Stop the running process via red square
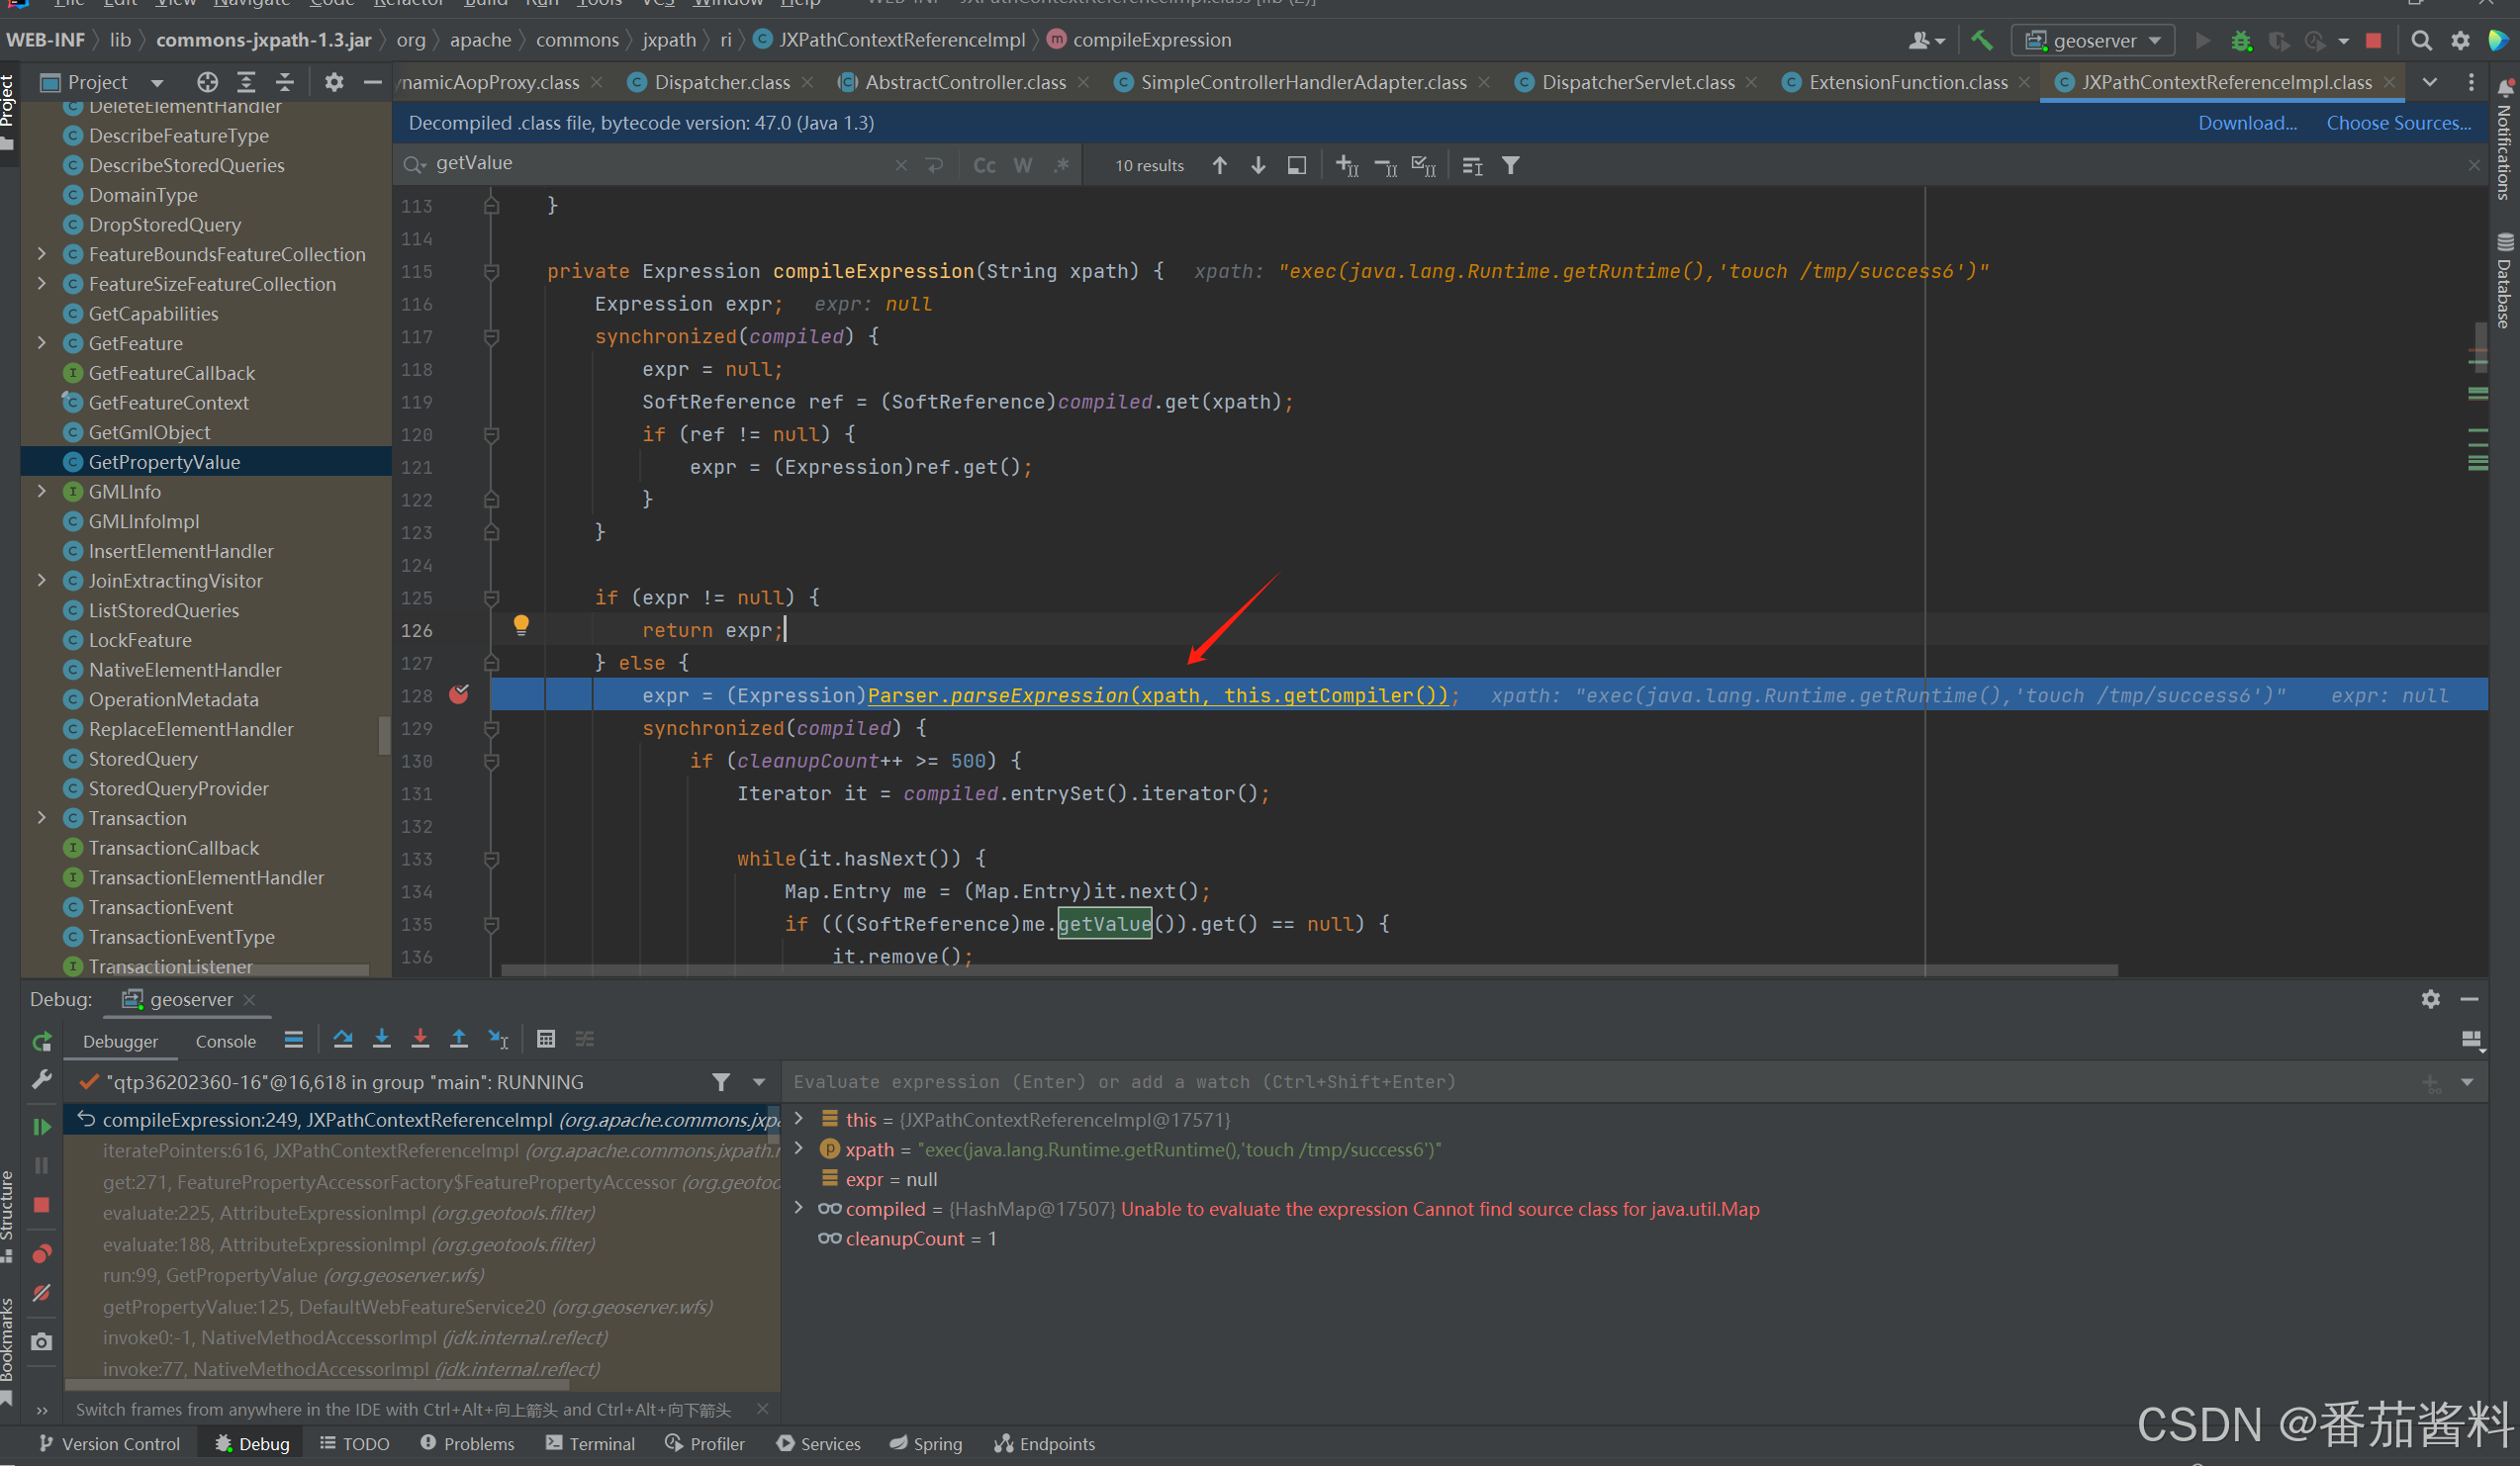 (2373, 40)
